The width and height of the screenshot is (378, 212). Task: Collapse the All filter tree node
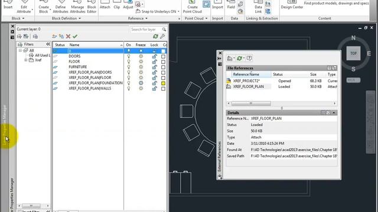20,51
